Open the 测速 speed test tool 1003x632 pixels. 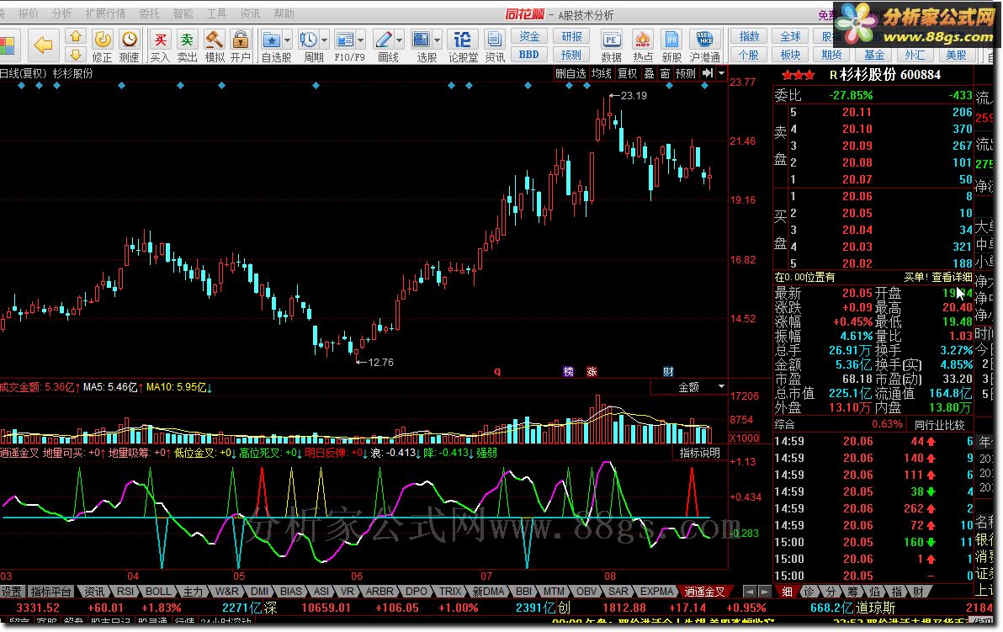tap(130, 46)
